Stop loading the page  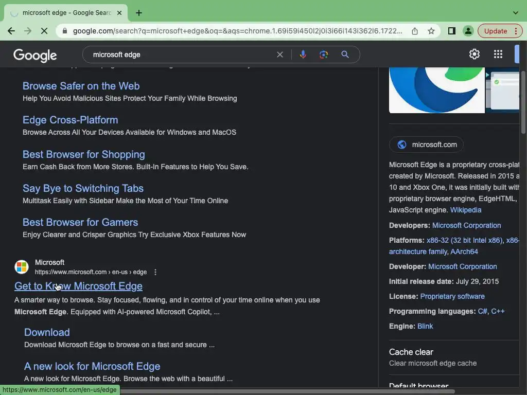[x=44, y=31]
